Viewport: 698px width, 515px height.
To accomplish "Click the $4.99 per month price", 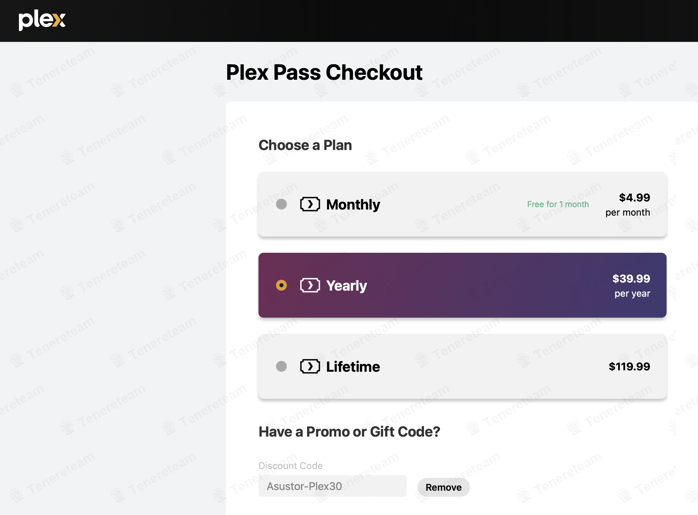I will pos(628,204).
